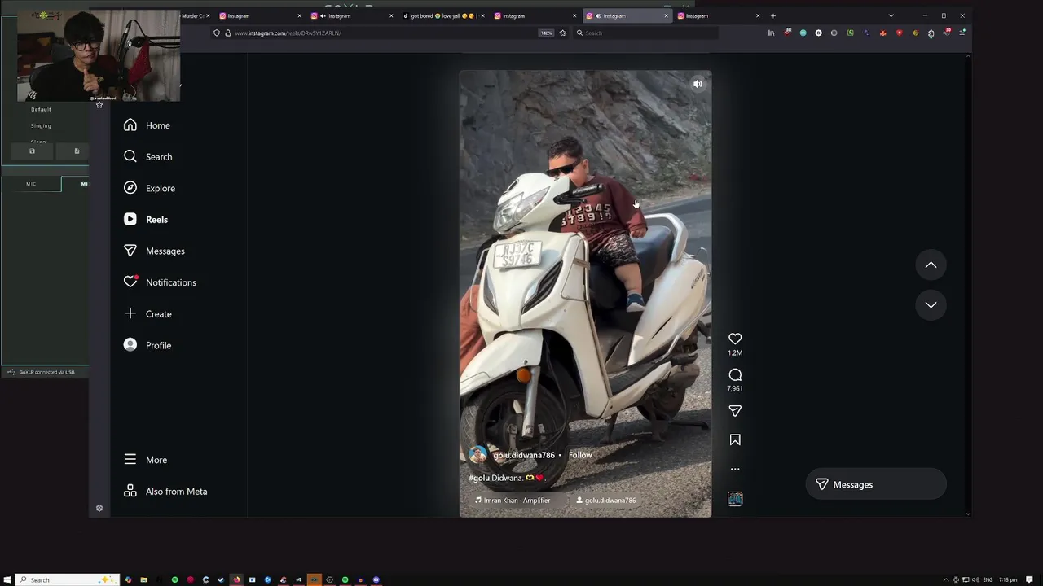
Task: Open the Explore compass icon
Action: pyautogui.click(x=130, y=188)
